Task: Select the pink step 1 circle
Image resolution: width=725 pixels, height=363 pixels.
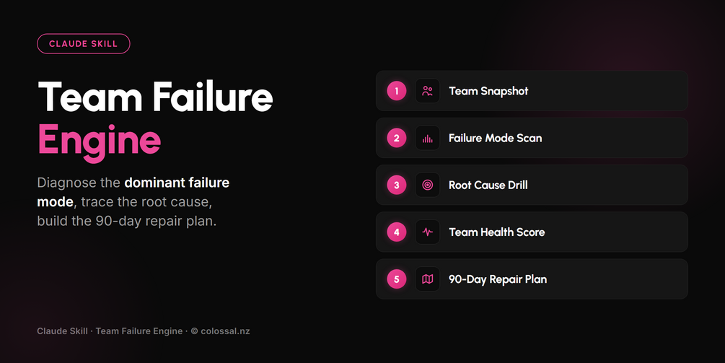Action: [397, 91]
